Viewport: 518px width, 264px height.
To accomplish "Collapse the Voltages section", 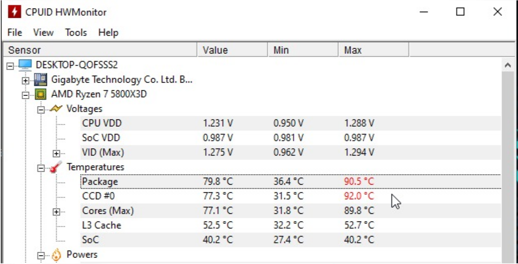I will [41, 109].
